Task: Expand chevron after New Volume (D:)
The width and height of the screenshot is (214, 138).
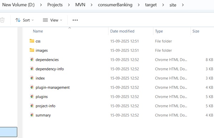Action: [x=41, y=5]
